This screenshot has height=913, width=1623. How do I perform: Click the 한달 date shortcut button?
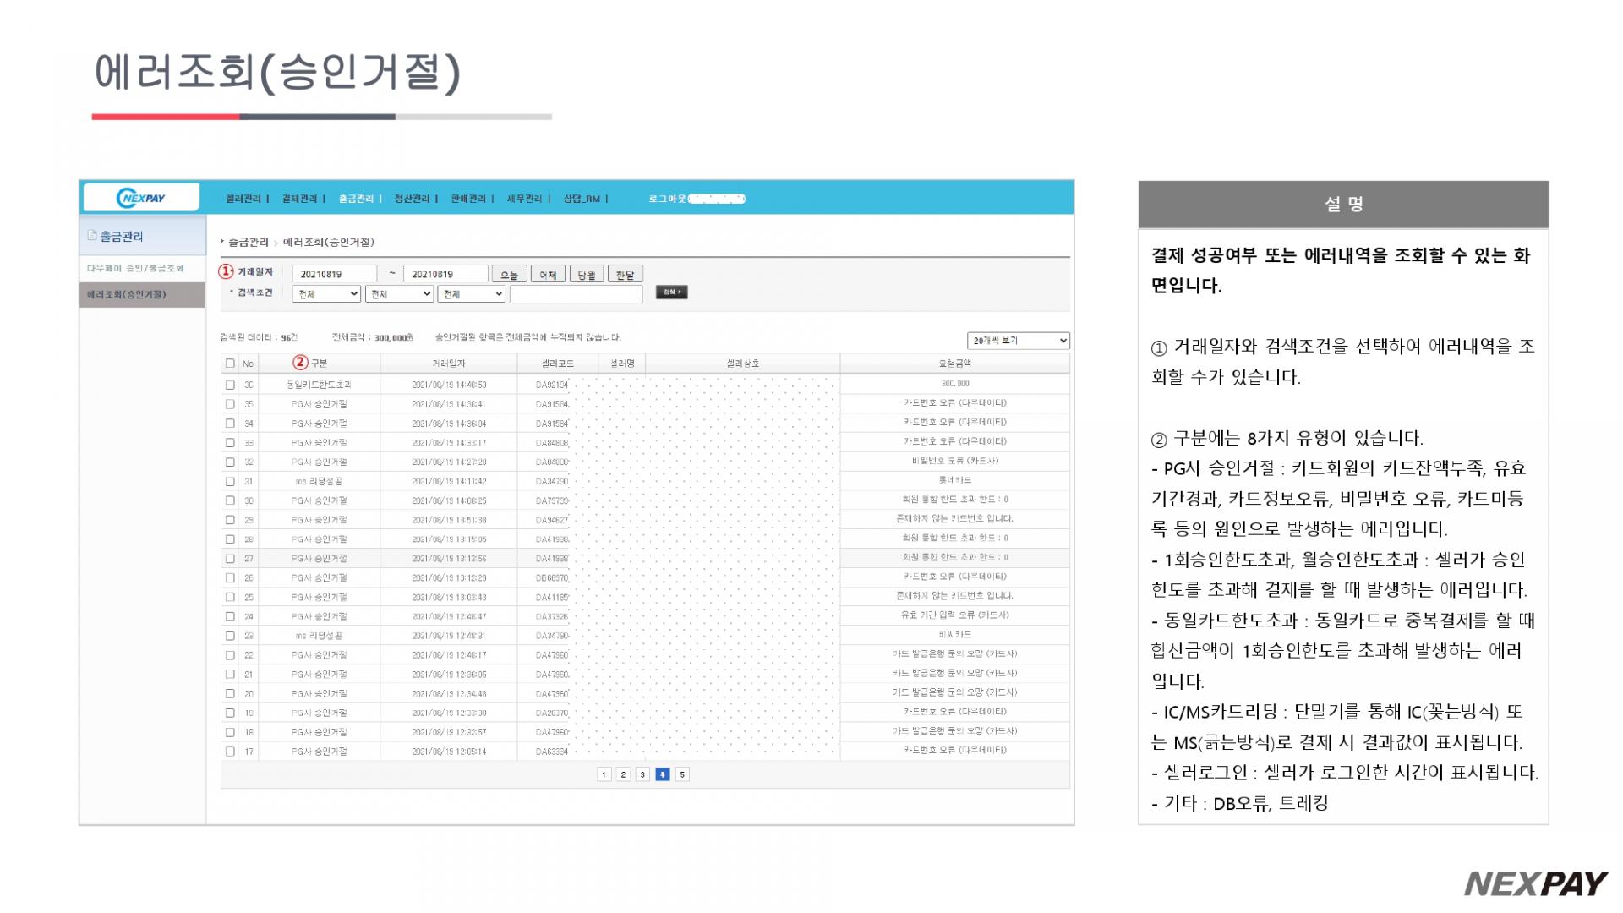coord(625,275)
